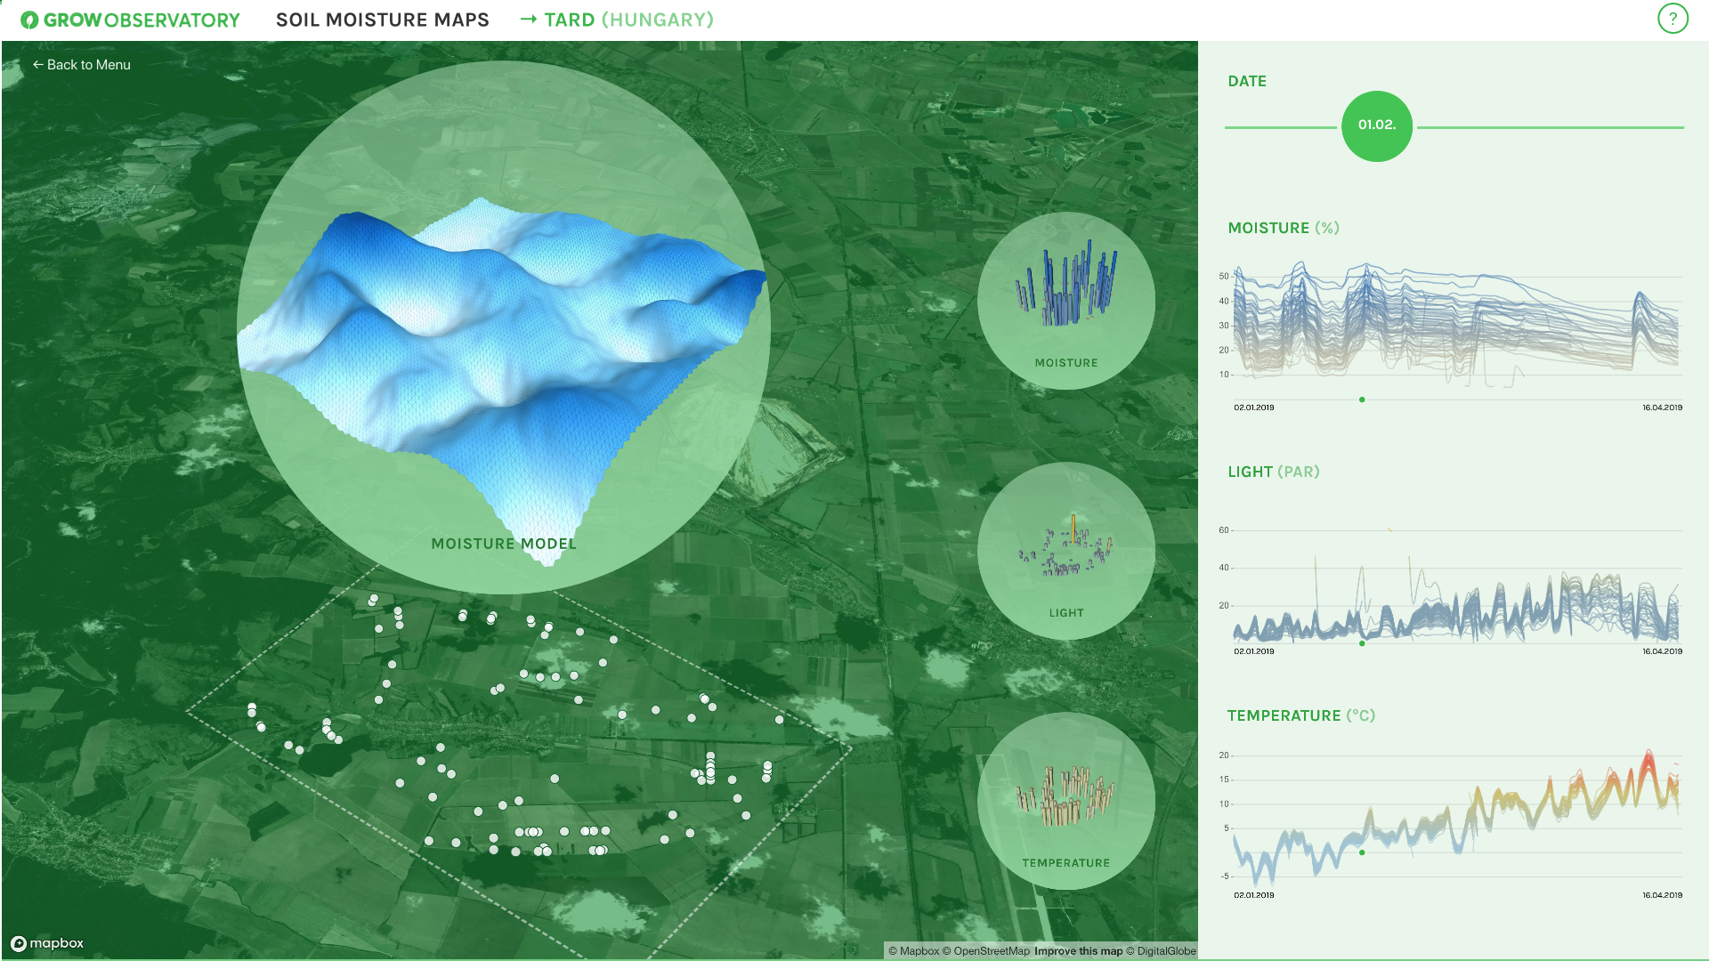
Task: Click the green dot under the moisture graph
Action: [1361, 400]
